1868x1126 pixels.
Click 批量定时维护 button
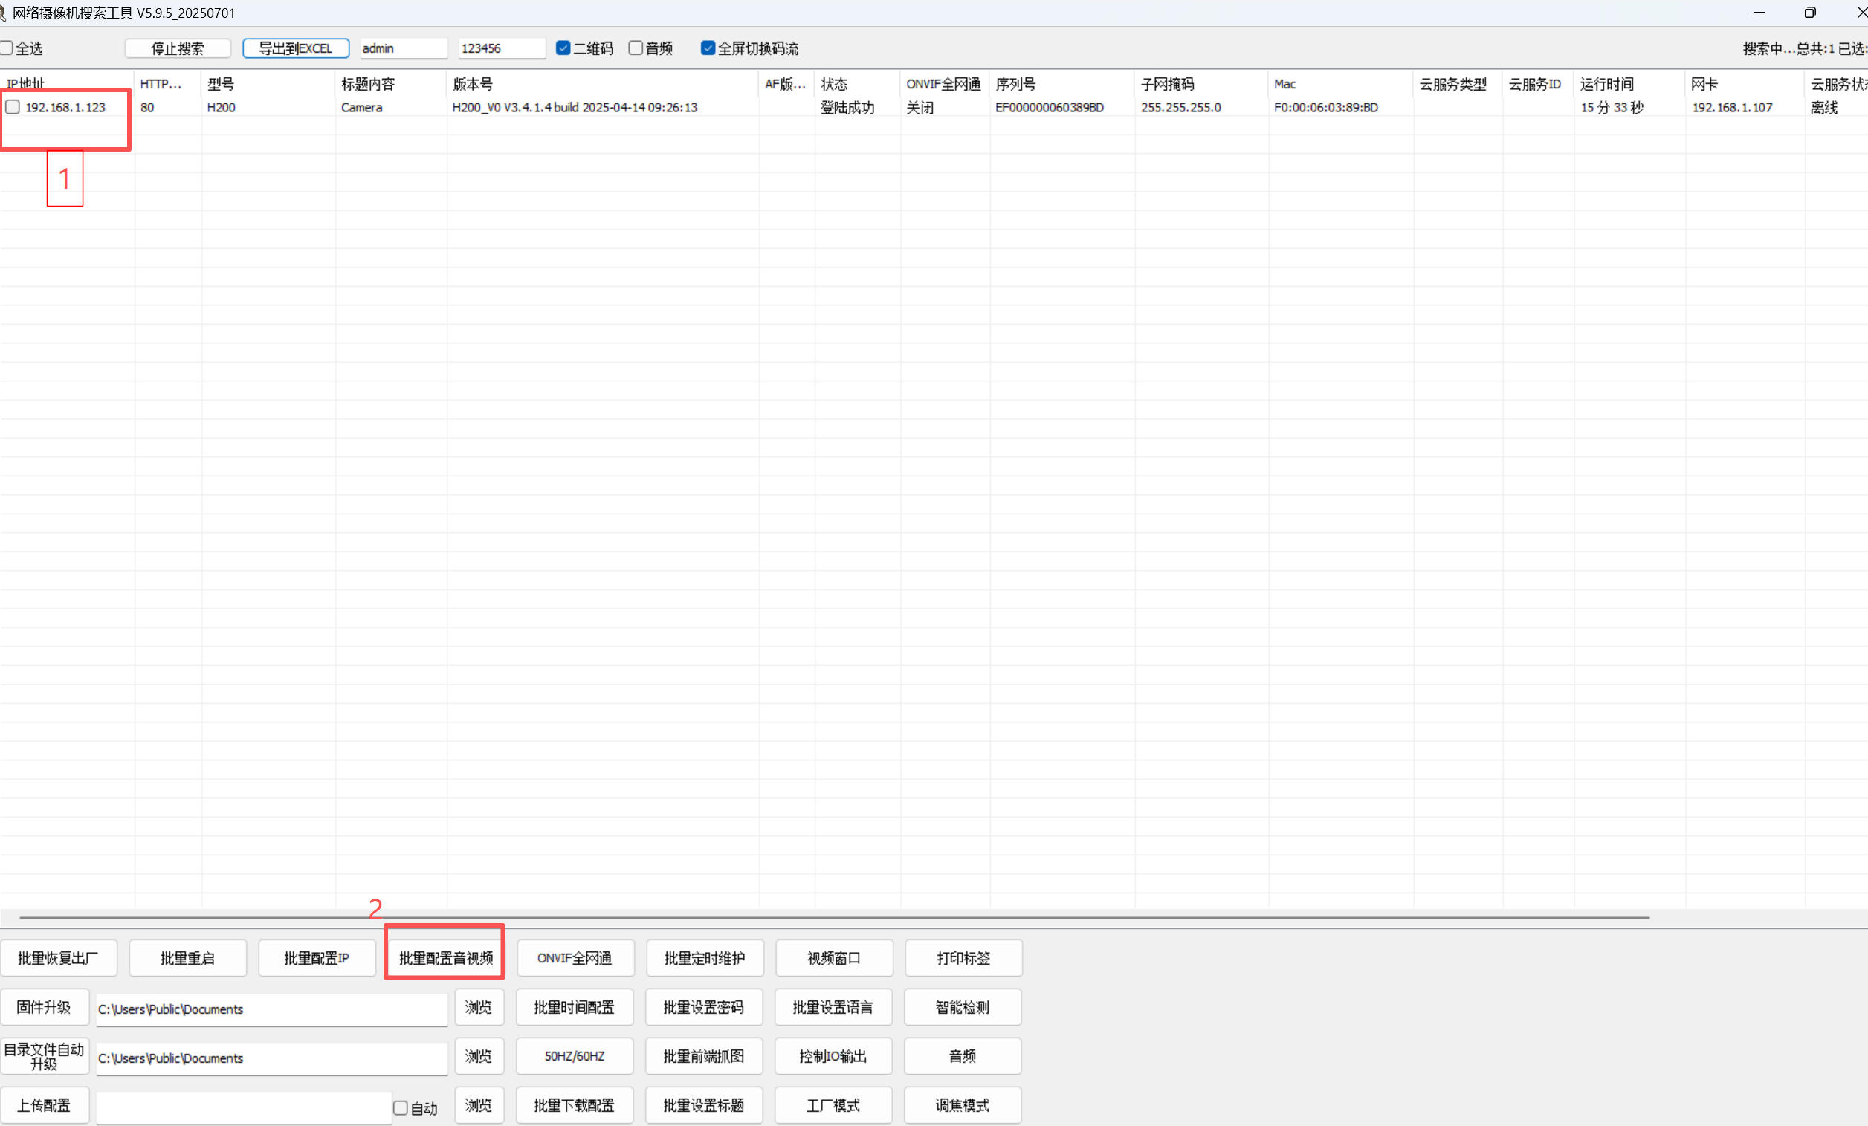705,959
